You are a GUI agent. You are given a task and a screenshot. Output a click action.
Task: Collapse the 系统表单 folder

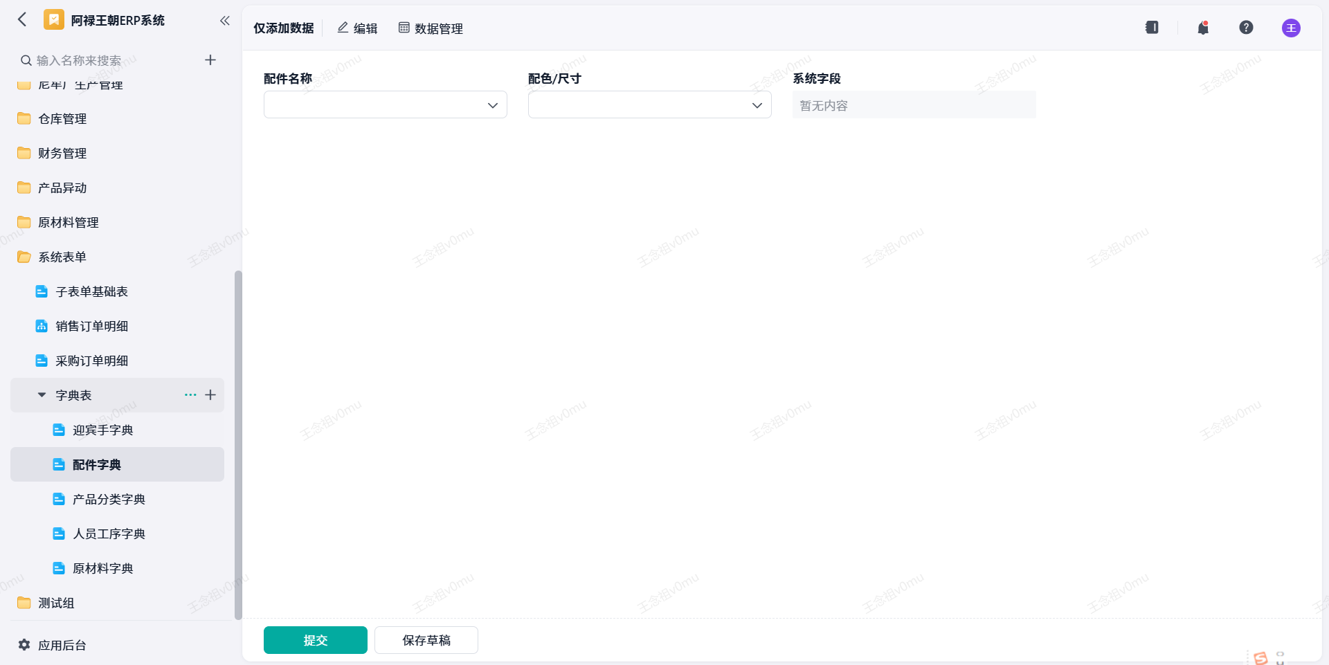(x=118, y=257)
